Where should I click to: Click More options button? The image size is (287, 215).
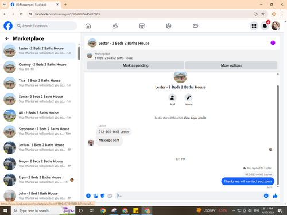231,65
